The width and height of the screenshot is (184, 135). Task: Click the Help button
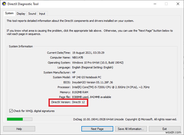coord(19,129)
